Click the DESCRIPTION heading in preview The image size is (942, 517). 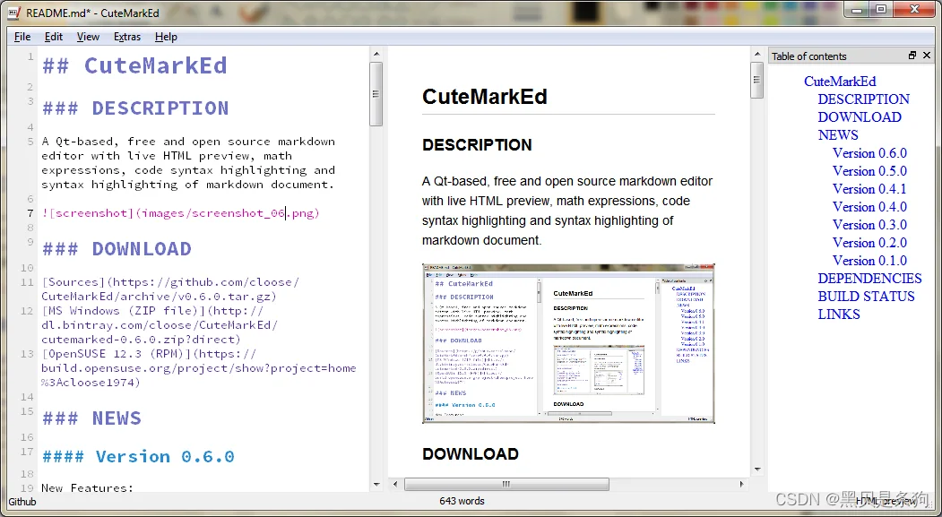[477, 145]
